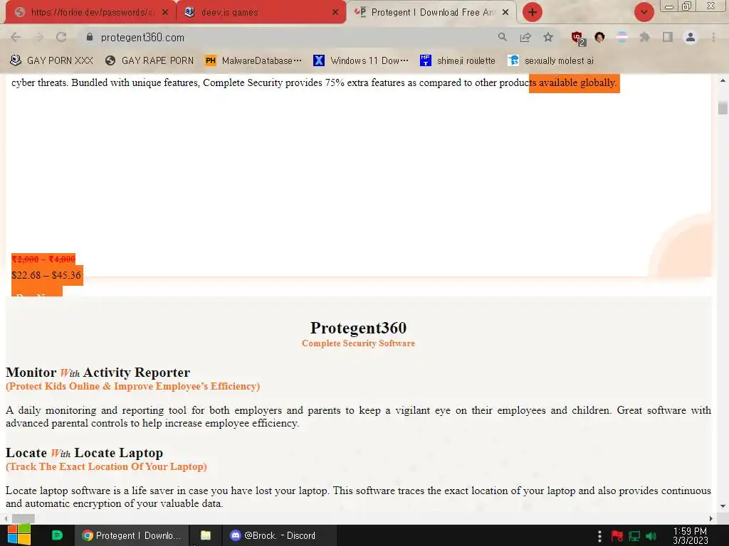The image size is (729, 546).
Task: Click the horizontal scrollbar left arrow
Action: point(5,518)
